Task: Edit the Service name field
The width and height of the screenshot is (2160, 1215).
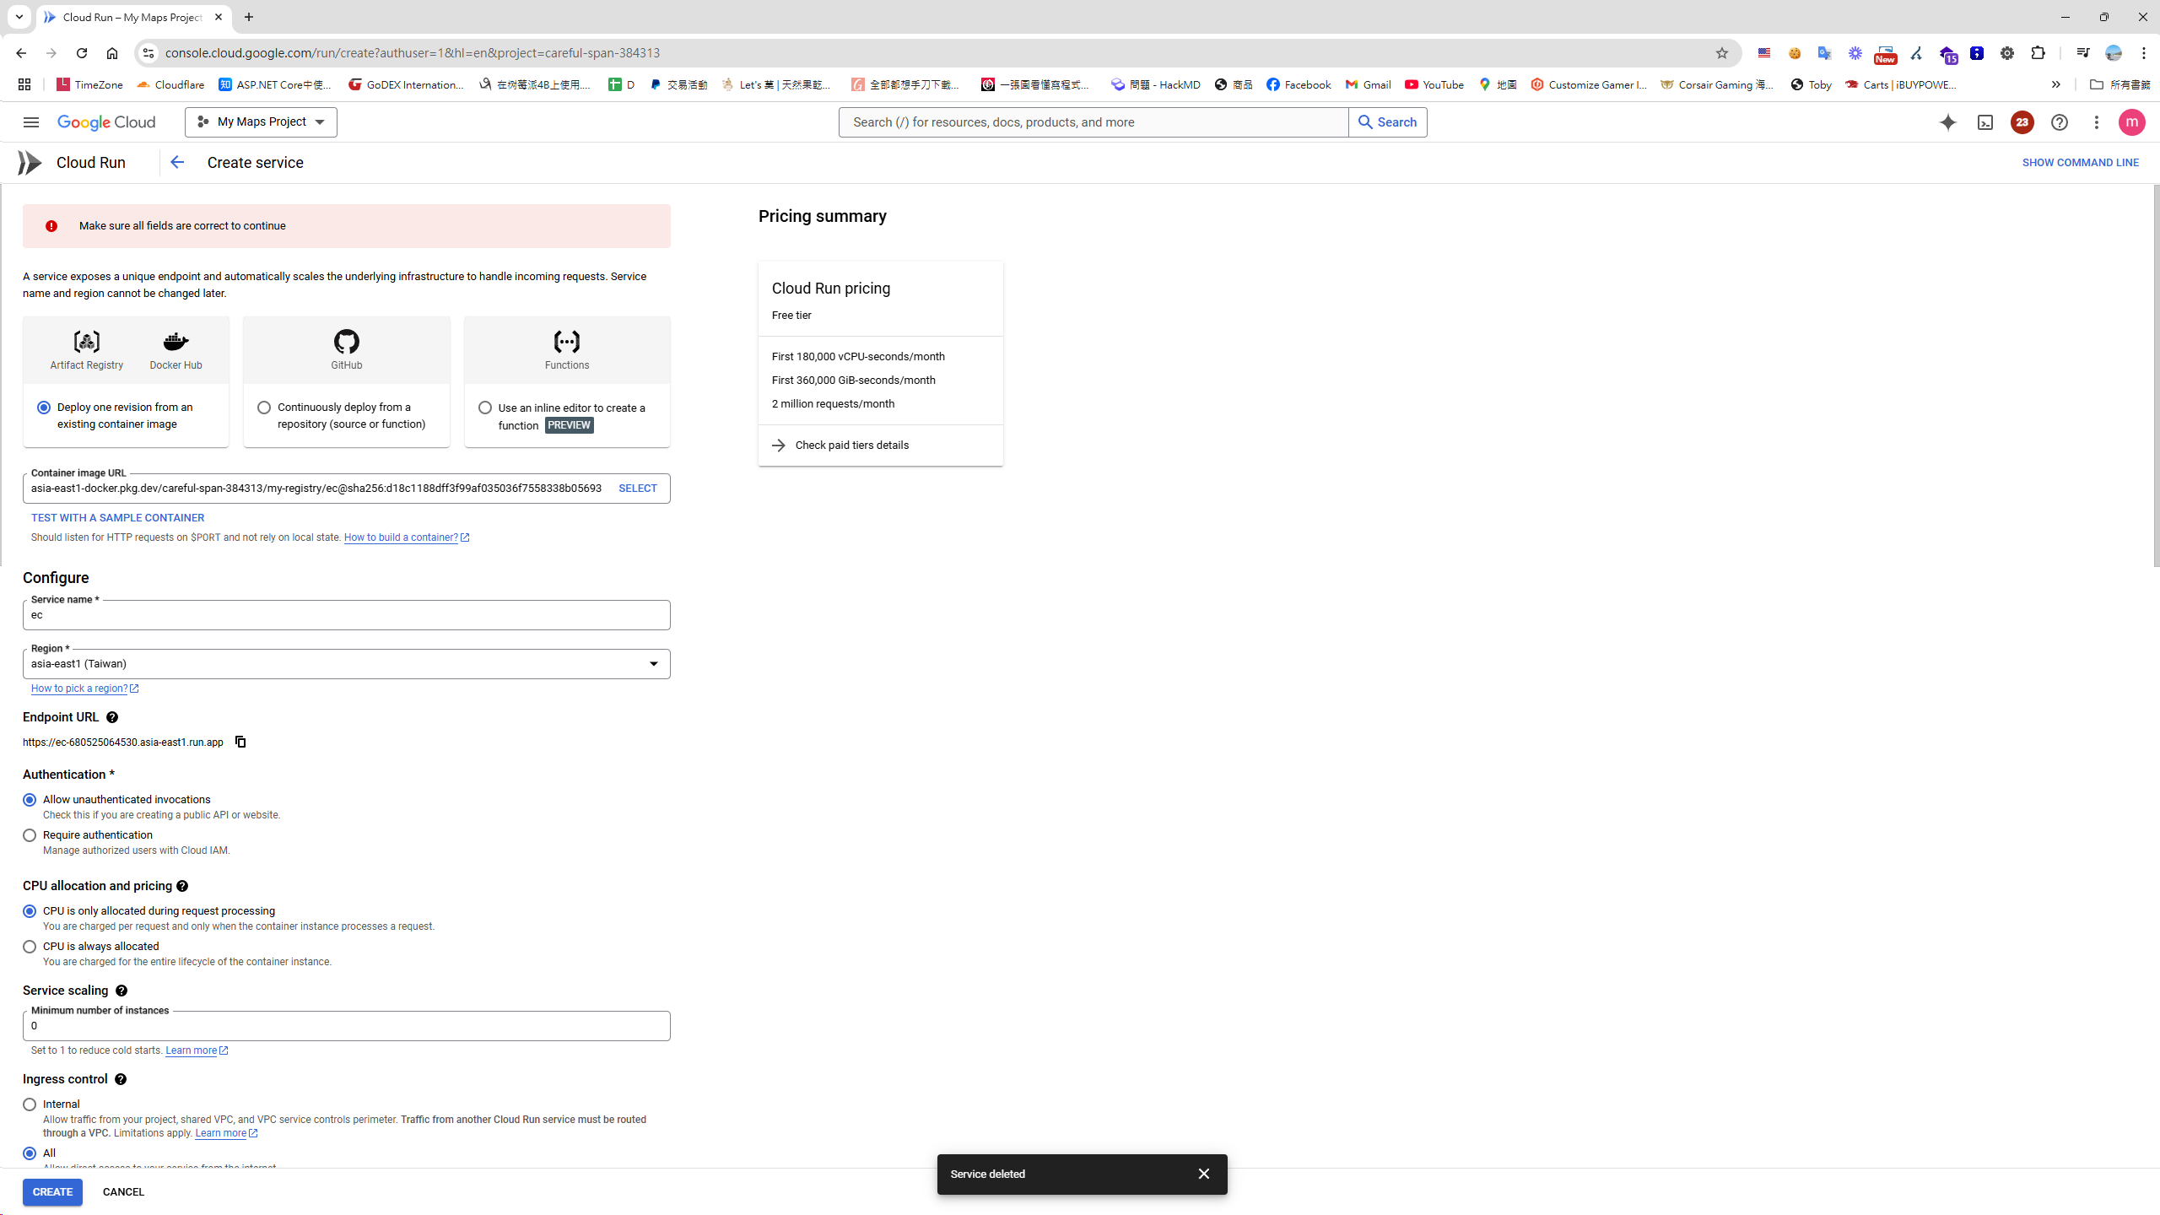Action: 346,614
